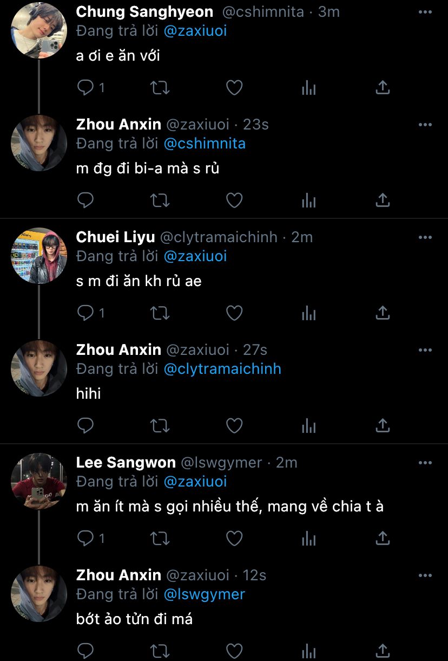448x661 pixels.
Task: Retweet Chuei Liyu's reply
Action: click(160, 313)
